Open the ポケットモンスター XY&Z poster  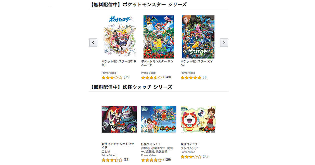[x=198, y=37]
